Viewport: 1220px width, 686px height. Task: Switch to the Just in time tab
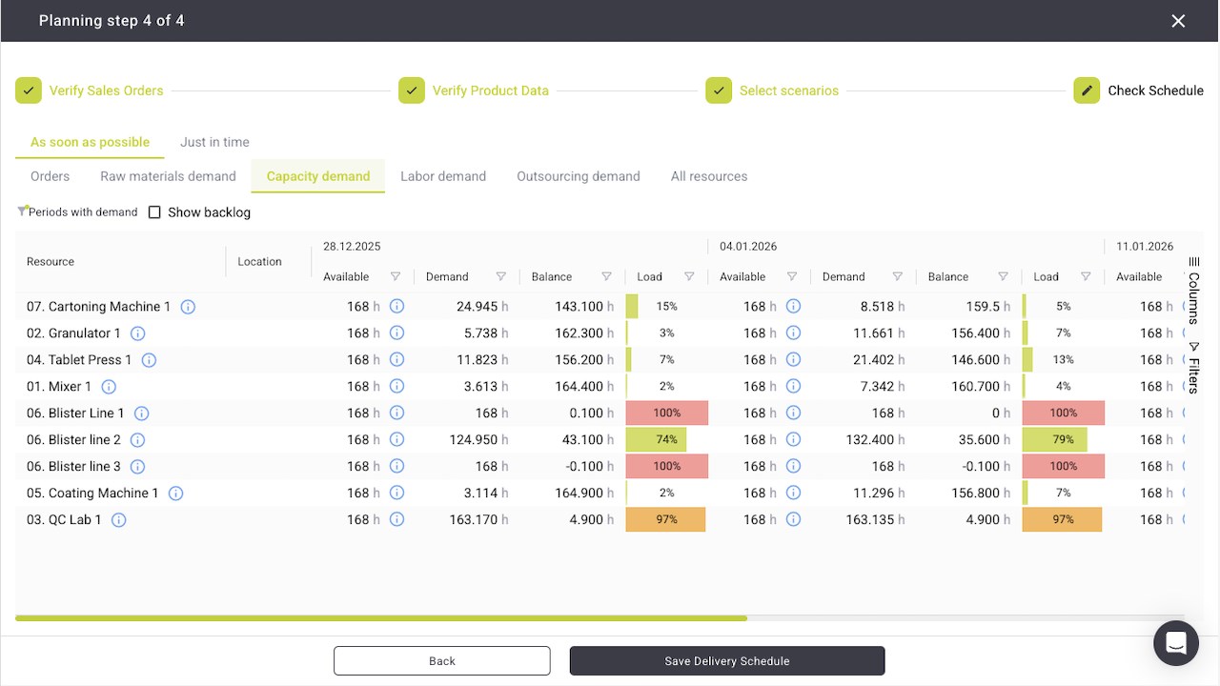pos(214,142)
